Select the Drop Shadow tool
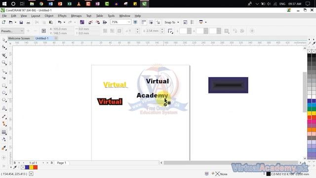 pos(4,132)
